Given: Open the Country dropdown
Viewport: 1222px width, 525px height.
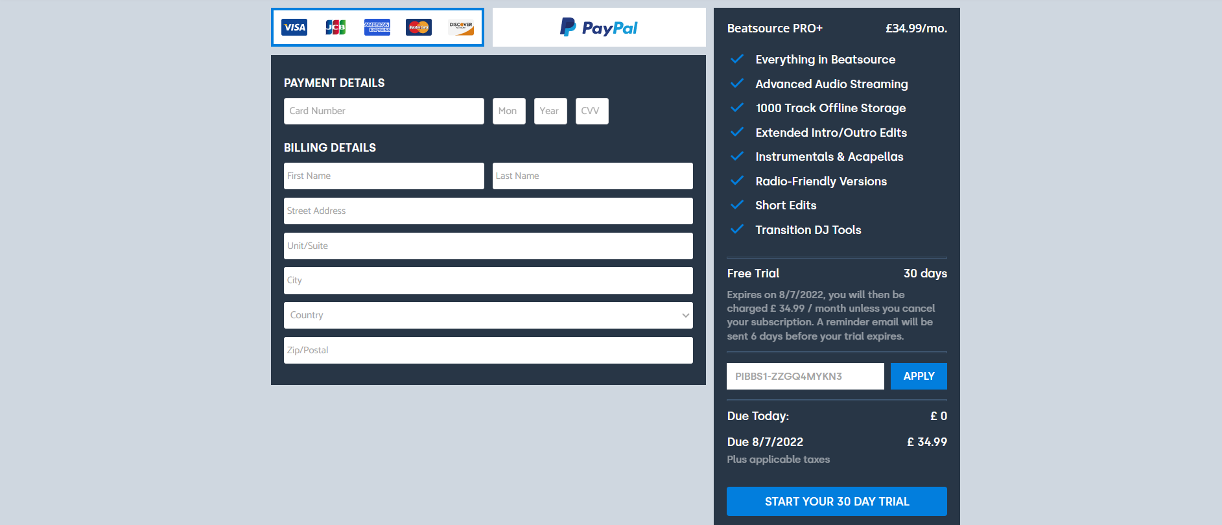Looking at the screenshot, I should [488, 315].
